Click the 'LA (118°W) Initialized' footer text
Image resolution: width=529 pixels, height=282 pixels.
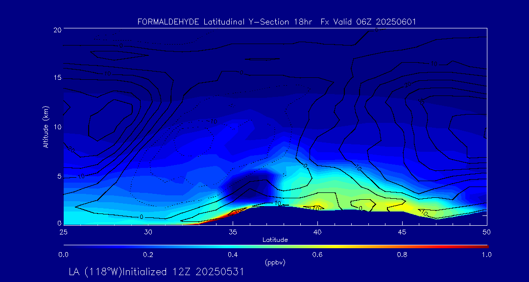(156, 272)
